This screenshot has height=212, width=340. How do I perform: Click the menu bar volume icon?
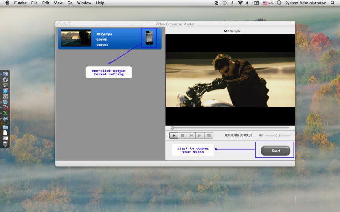[x=247, y=3]
